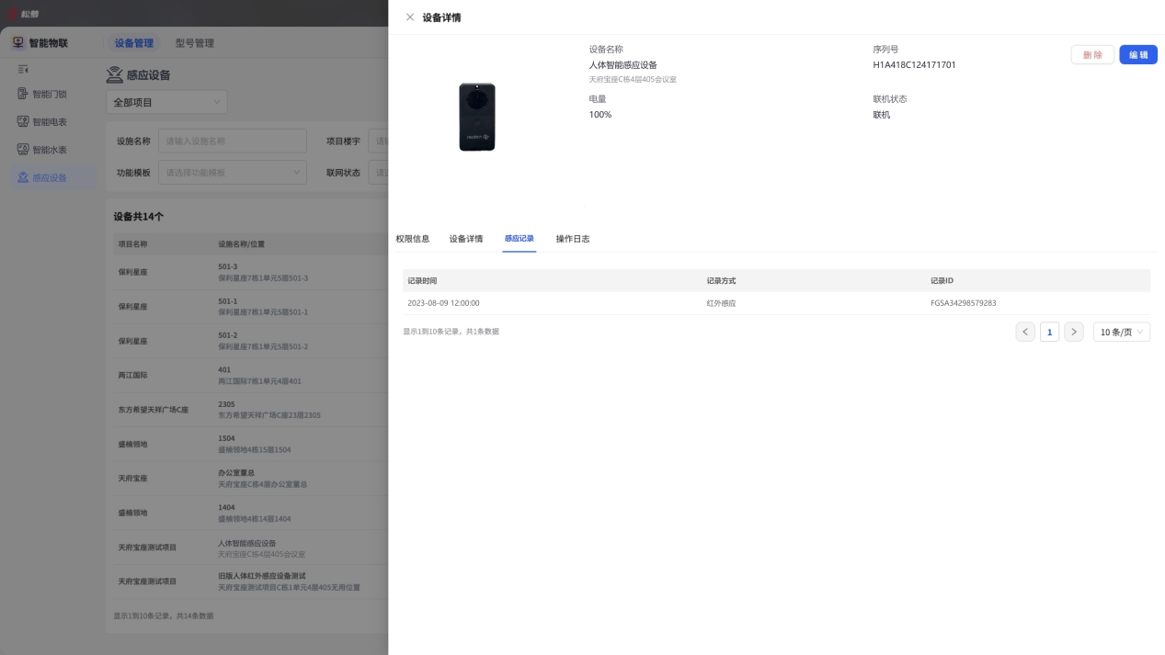Viewport: 1165px width, 655px height.
Task: Open 智能门锁 sidebar icon
Action: coord(24,94)
